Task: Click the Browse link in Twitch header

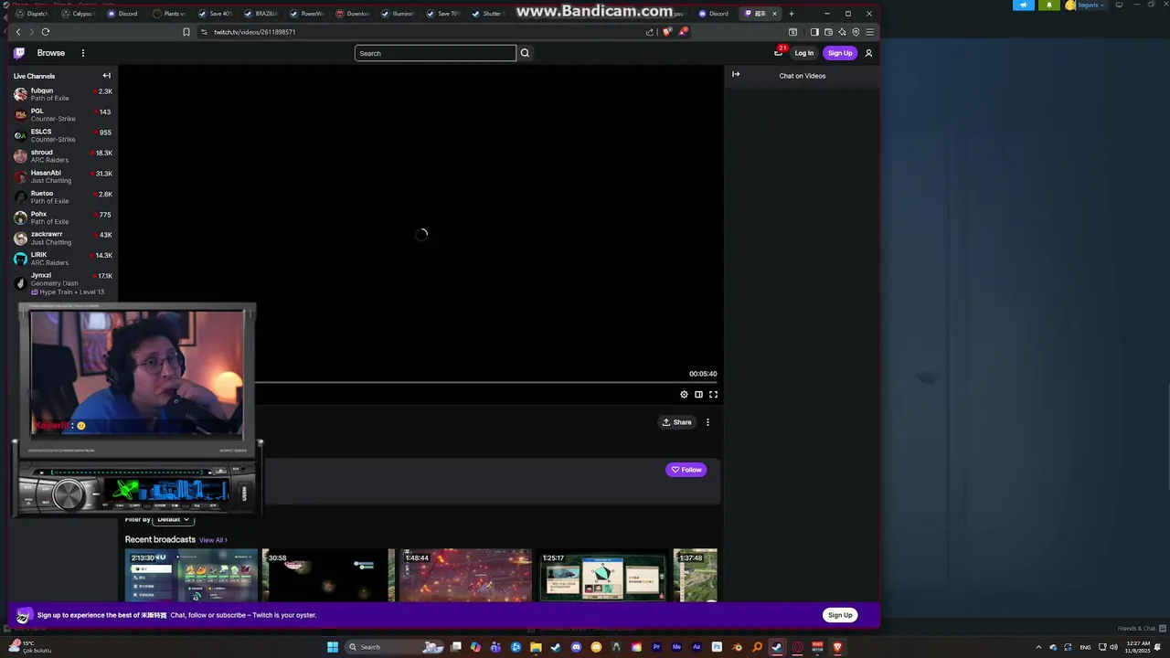Action: [x=51, y=53]
